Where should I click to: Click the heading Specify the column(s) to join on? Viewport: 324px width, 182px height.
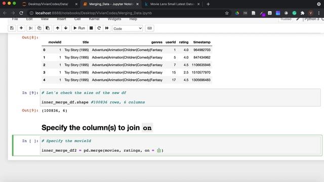click(97, 128)
